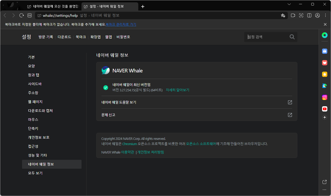Screen dimensions: 331x196
Task: Open the yellow star bookmarks sidebar
Action: coord(325,74)
